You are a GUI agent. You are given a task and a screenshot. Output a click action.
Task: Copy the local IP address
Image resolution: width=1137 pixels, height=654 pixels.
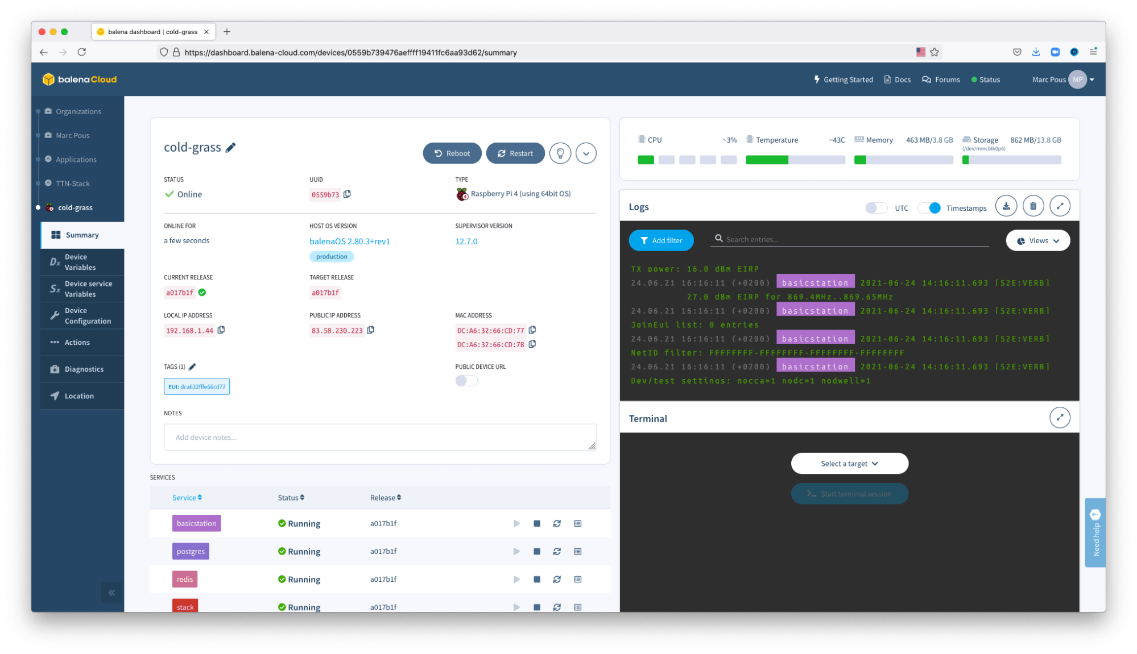point(221,330)
